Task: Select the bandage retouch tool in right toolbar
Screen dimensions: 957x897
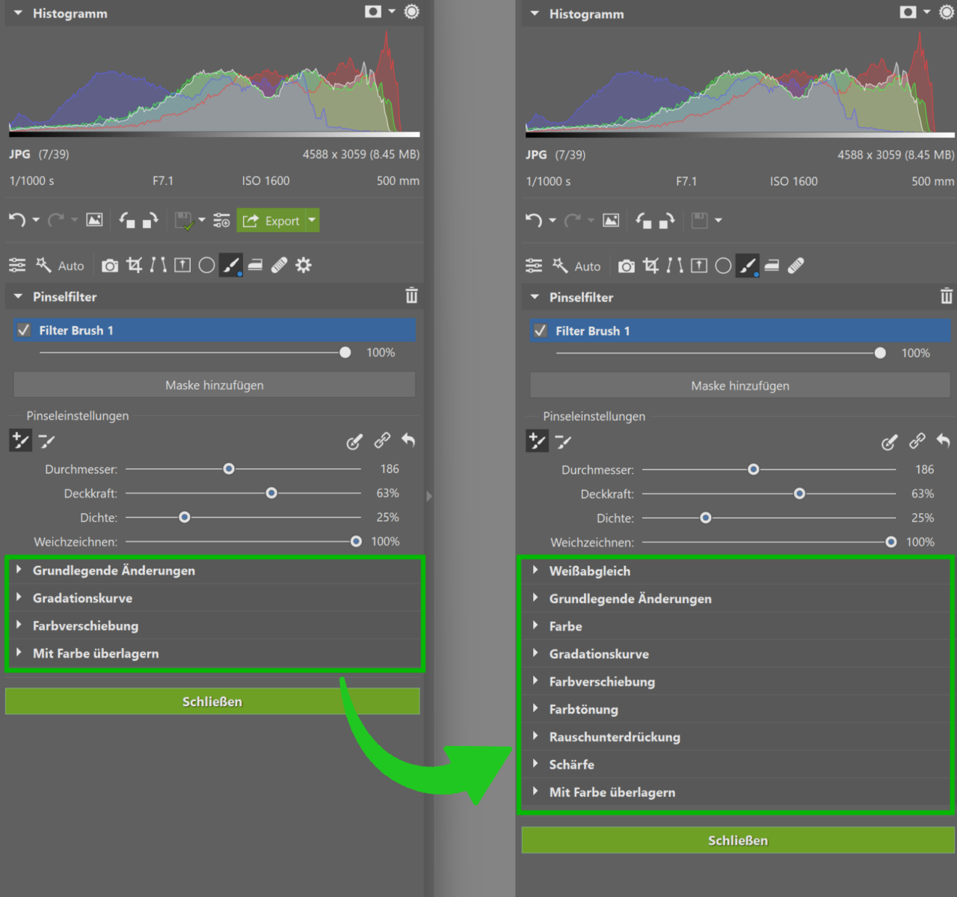Action: (x=796, y=266)
